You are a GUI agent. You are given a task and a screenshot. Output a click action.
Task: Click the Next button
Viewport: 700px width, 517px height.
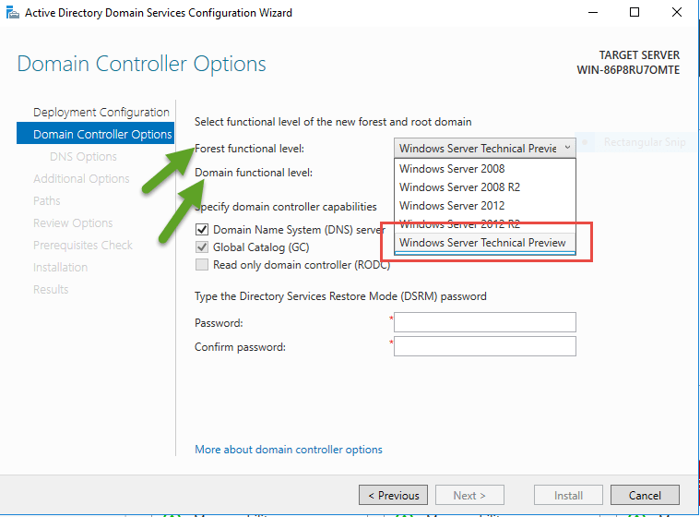pos(469,495)
